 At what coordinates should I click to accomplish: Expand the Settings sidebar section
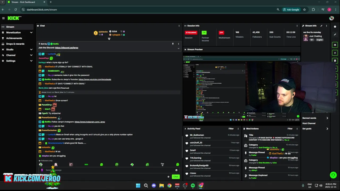coord(17,61)
